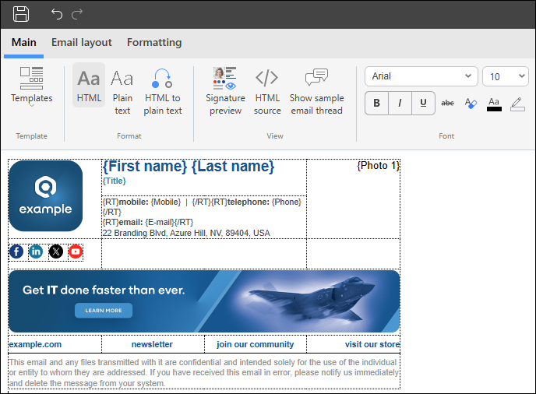Toggle strikethrough formatting

pos(447,103)
